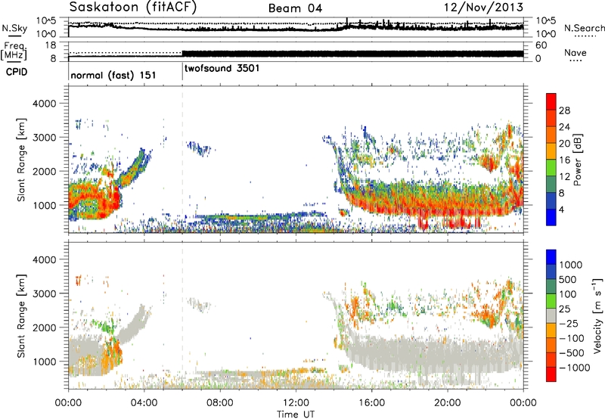This screenshot has height=419, width=605.
Task: Click the Nave legend label
Action: 576,53
